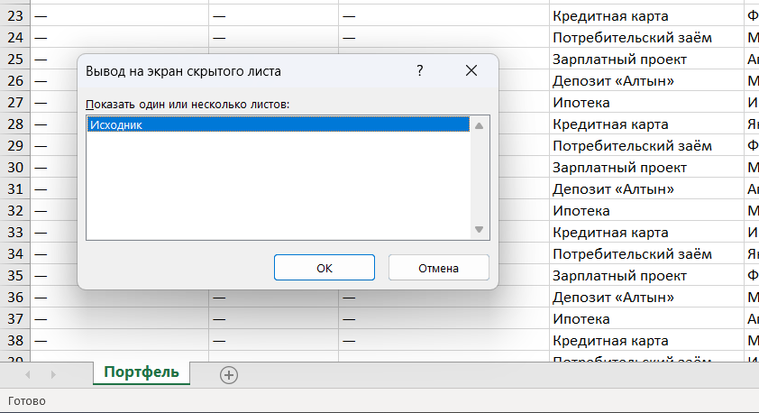The width and height of the screenshot is (759, 413).
Task: Click Зарплатный проект cell in row 25
Action: 646,60
